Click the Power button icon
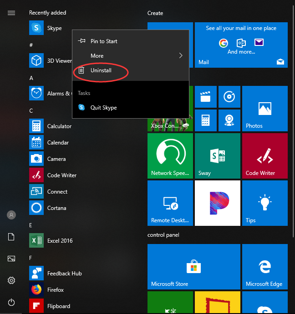This screenshot has width=295, height=314. 11,302
